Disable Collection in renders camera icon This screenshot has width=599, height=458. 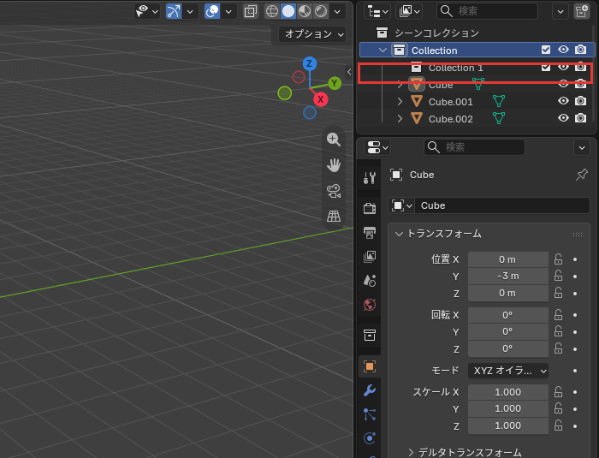pyautogui.click(x=580, y=50)
